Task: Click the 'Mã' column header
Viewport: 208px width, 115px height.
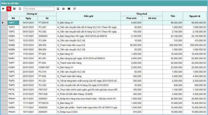Action: point(13,18)
